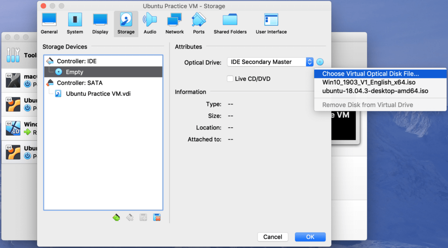Image resolution: width=448 pixels, height=248 pixels.
Task: Click Remove Disk from Virtual Drive
Action: tap(380, 105)
